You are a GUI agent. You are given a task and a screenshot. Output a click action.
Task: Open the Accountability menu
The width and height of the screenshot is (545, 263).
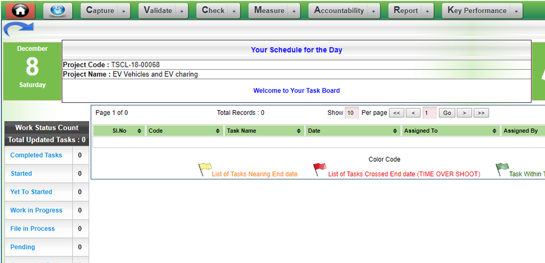339,11
